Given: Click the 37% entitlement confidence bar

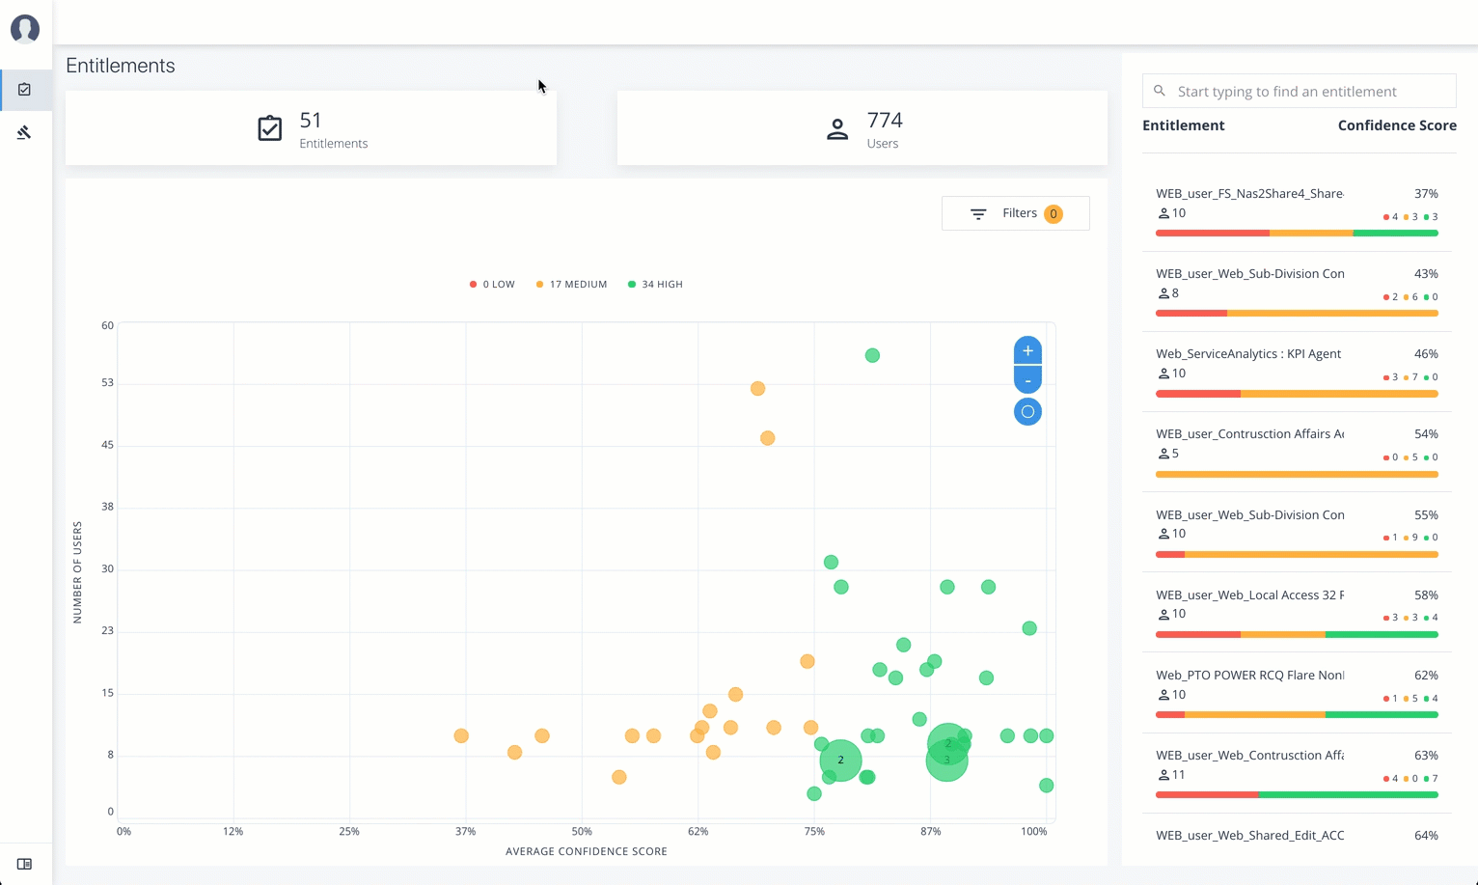Looking at the screenshot, I should (x=1297, y=233).
